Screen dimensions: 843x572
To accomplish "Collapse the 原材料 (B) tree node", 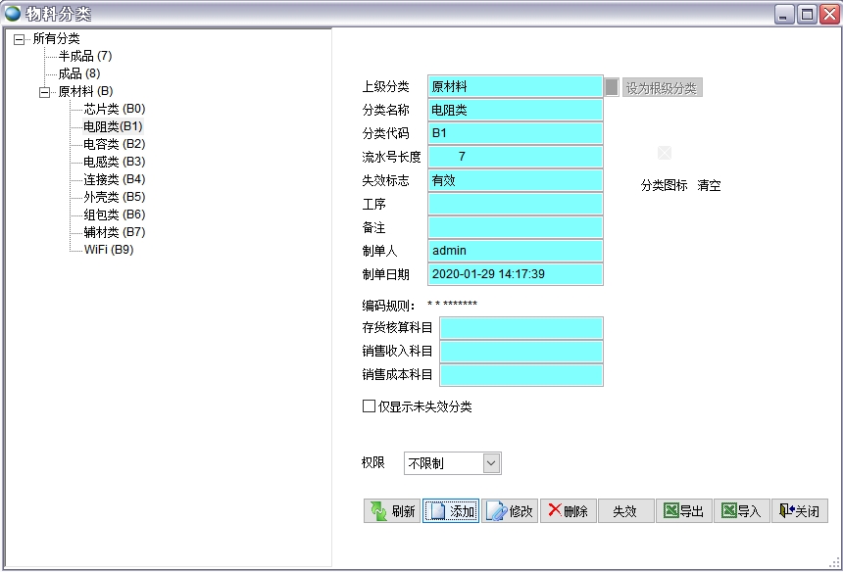I will coord(44,92).
